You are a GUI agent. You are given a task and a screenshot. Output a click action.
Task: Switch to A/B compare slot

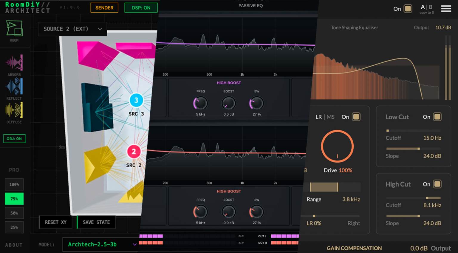426,7
